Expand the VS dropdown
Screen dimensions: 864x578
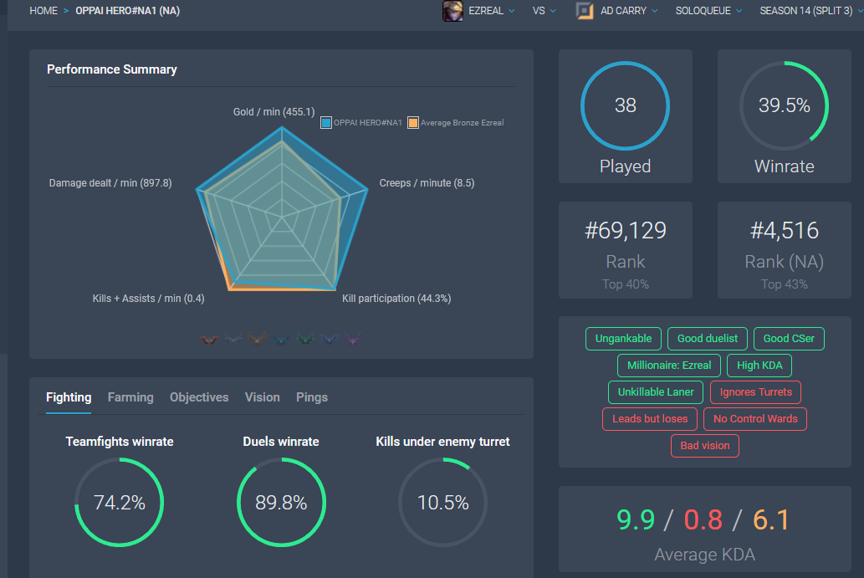544,11
